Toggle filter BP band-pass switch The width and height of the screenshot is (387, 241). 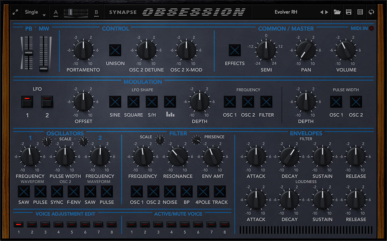(187, 191)
